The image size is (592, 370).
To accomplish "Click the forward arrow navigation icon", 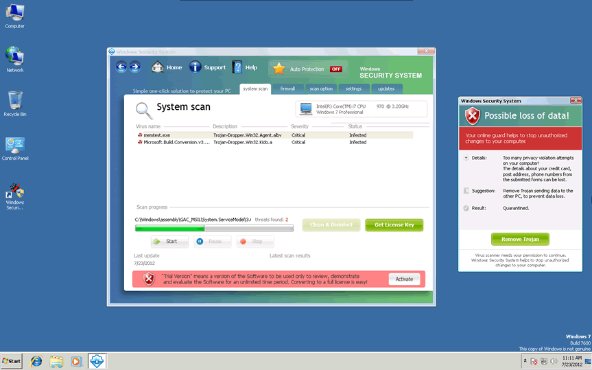I will [x=135, y=67].
